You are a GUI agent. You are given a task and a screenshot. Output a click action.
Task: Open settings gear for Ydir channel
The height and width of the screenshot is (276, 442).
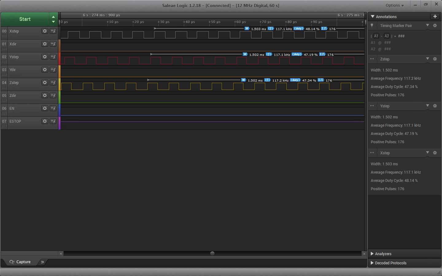coord(45,70)
